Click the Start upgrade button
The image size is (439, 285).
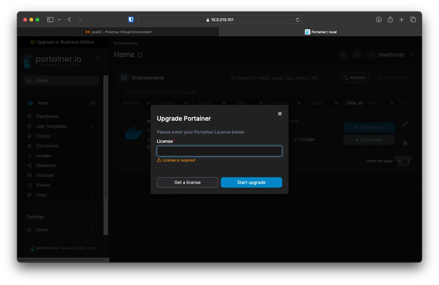pyautogui.click(x=251, y=182)
